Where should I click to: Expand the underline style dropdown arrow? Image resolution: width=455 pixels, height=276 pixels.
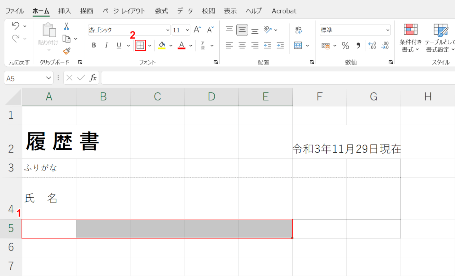point(128,46)
